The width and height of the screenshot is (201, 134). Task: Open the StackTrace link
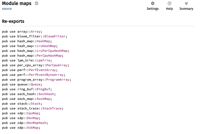[52, 108]
